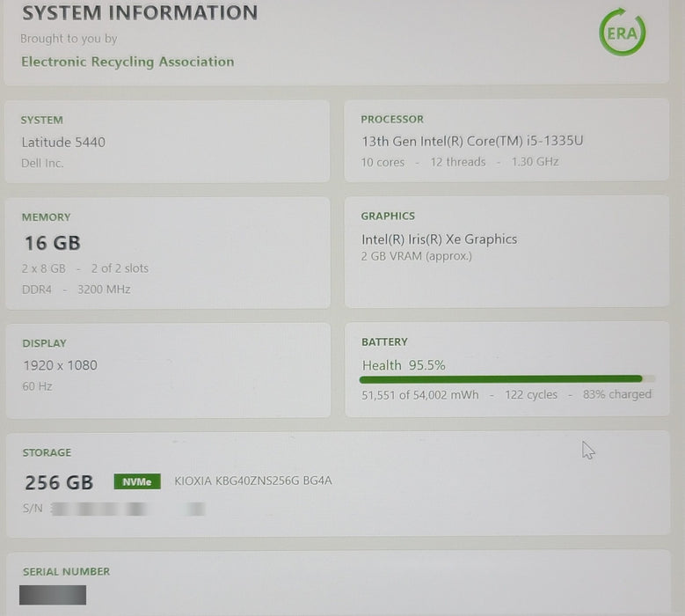Click the KIOXIA KBG40ZNS256G BG4A drive model
Image resolution: width=685 pixels, height=616 pixels.
pos(253,480)
